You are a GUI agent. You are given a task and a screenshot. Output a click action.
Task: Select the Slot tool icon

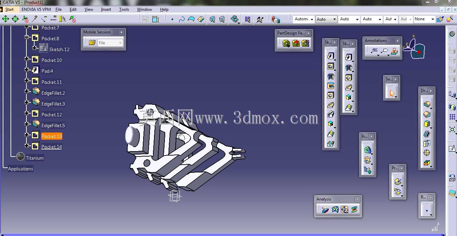pos(331,114)
